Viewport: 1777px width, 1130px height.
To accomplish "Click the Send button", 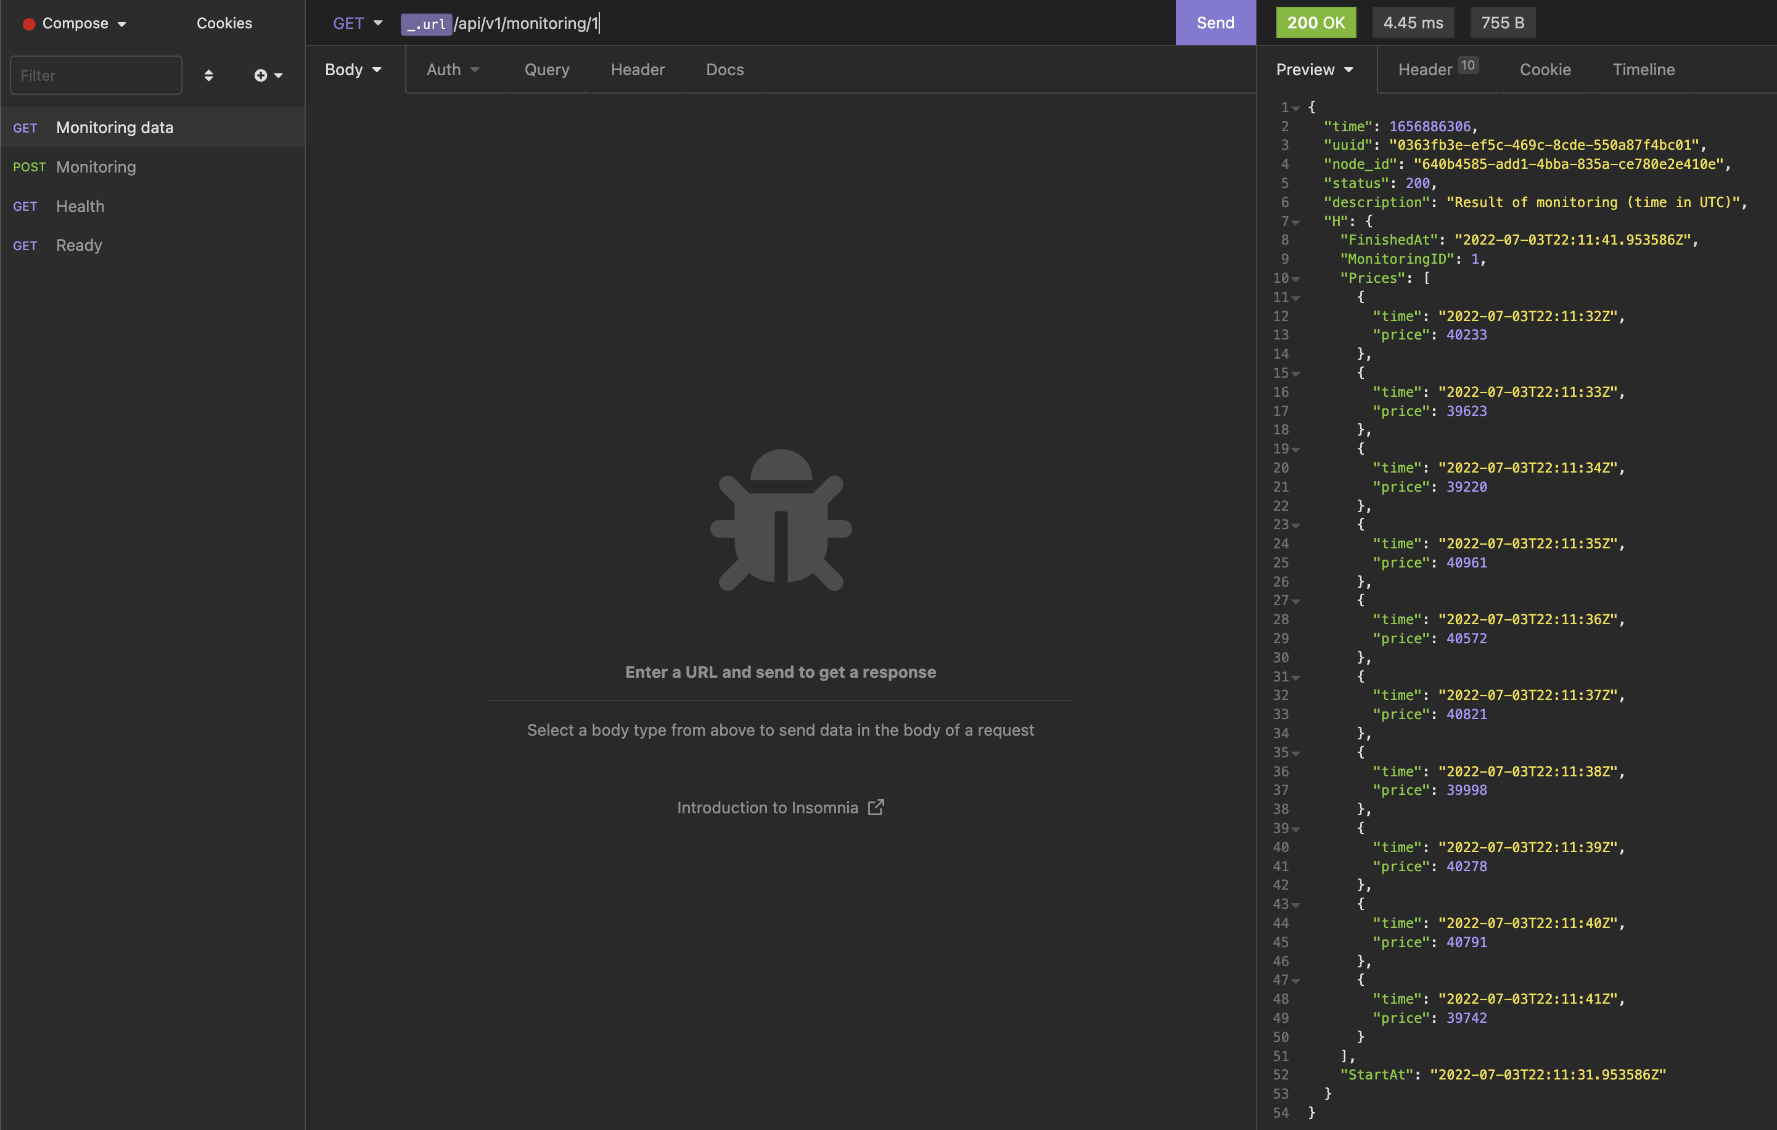I will (1215, 23).
